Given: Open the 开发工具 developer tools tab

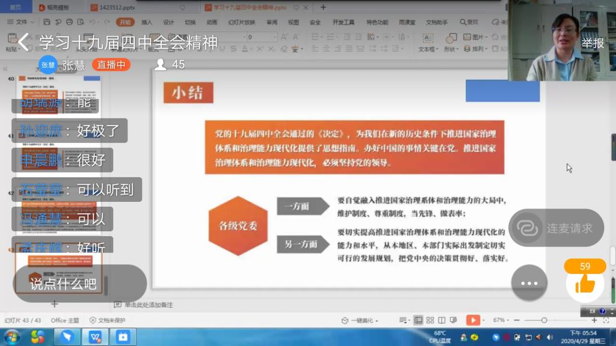Looking at the screenshot, I should [x=343, y=22].
